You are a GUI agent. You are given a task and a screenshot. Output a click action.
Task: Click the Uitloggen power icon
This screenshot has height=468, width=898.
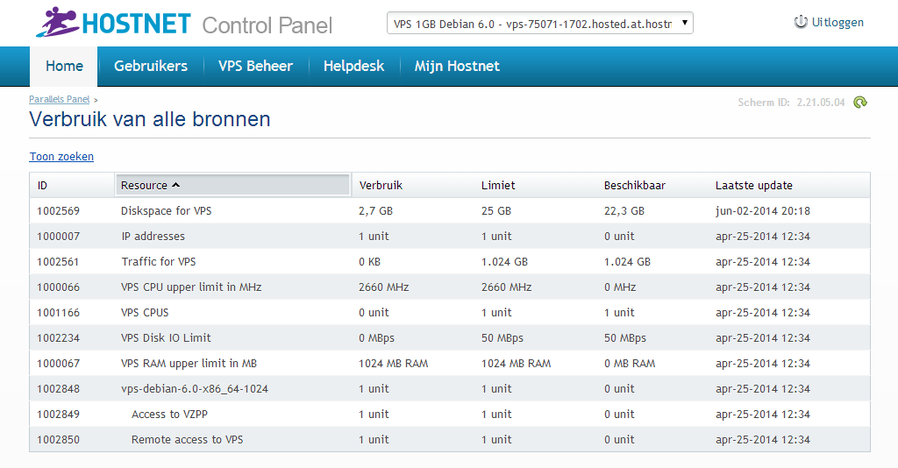(801, 22)
